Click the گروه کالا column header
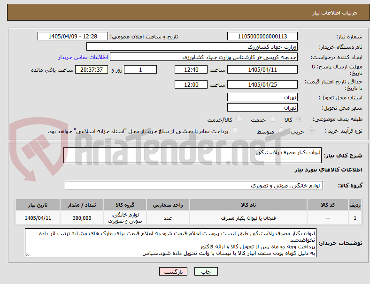The width and height of the screenshot is (370, 284). [125, 205]
